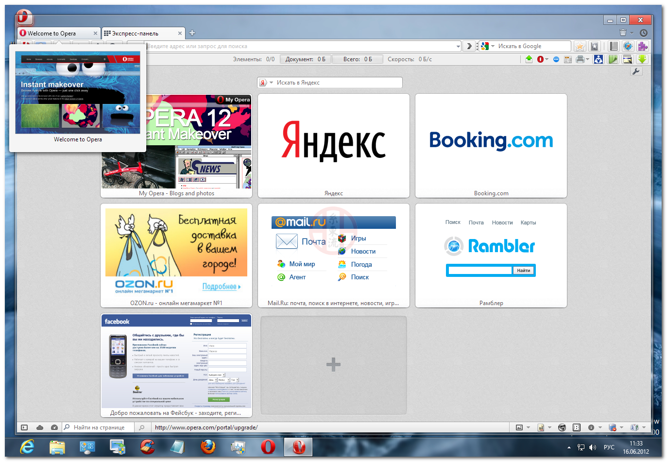Screen dimensions: 667x462
Task: Open a new tab with plus button
Action: 192,33
